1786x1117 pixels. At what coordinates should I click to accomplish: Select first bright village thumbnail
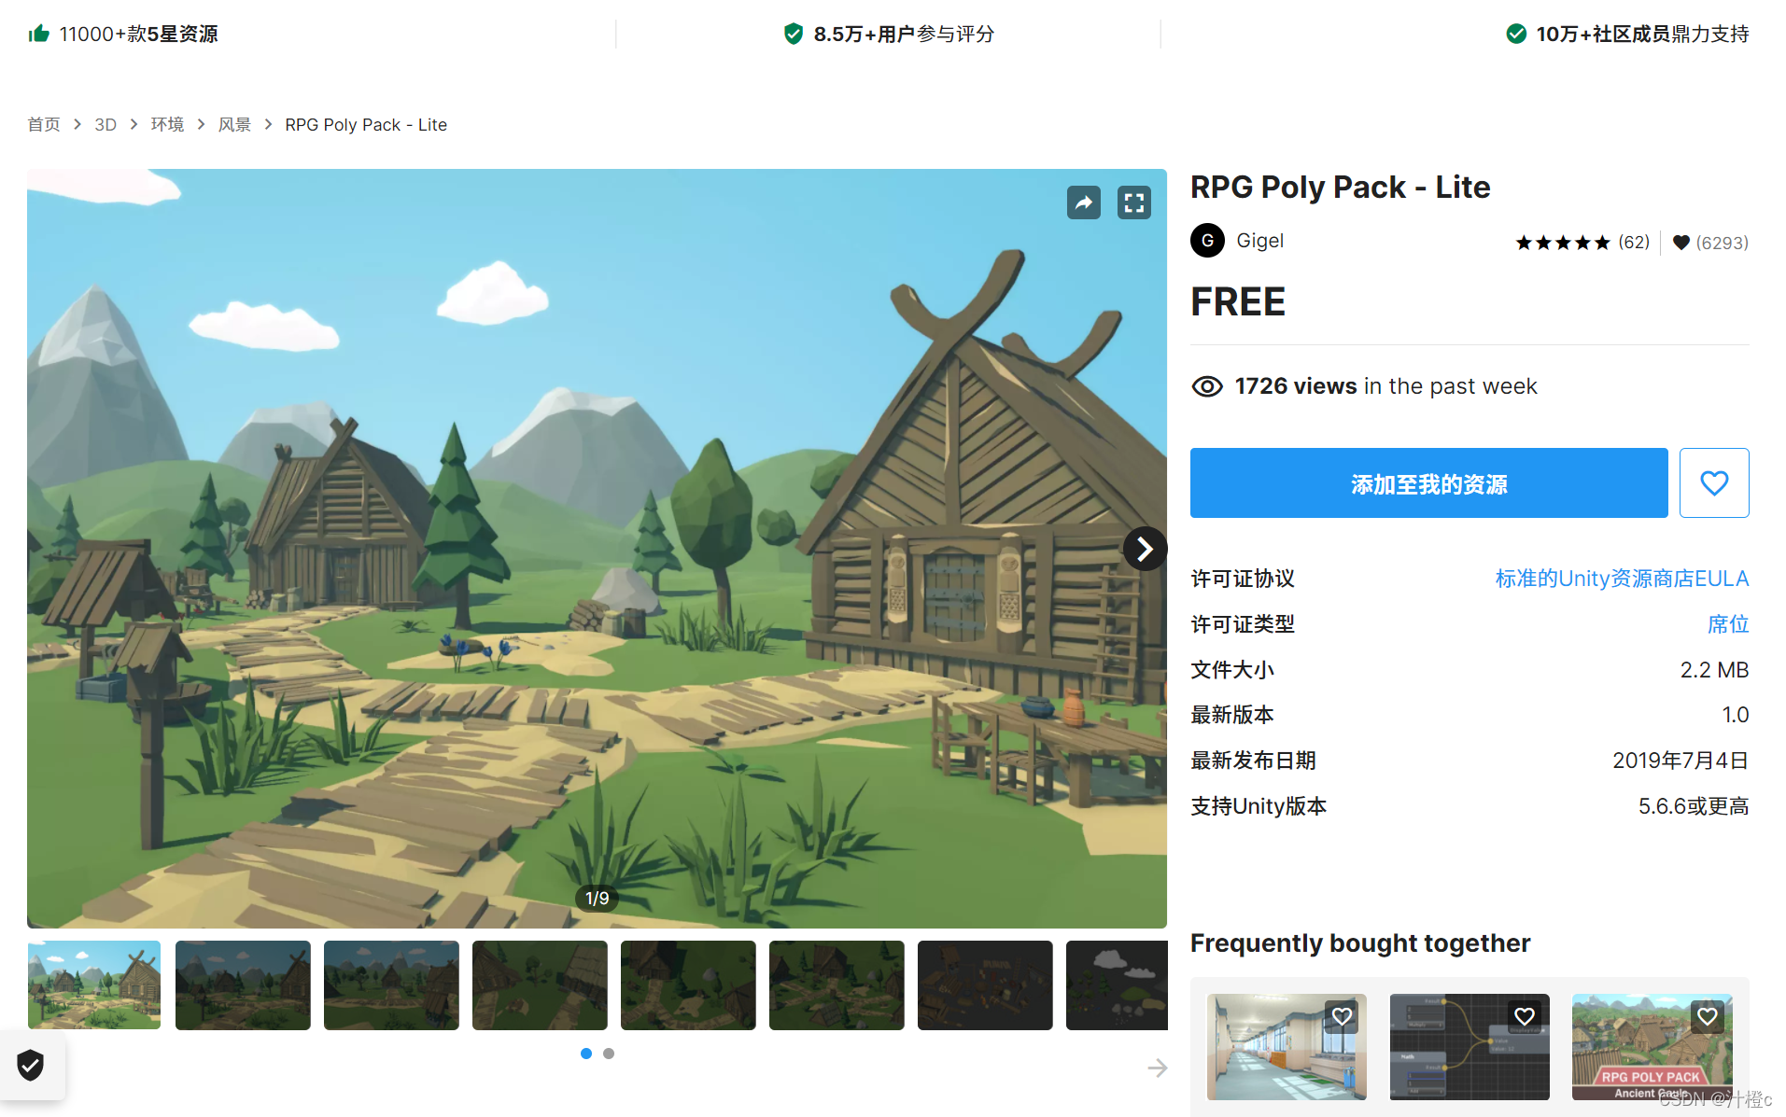click(94, 985)
